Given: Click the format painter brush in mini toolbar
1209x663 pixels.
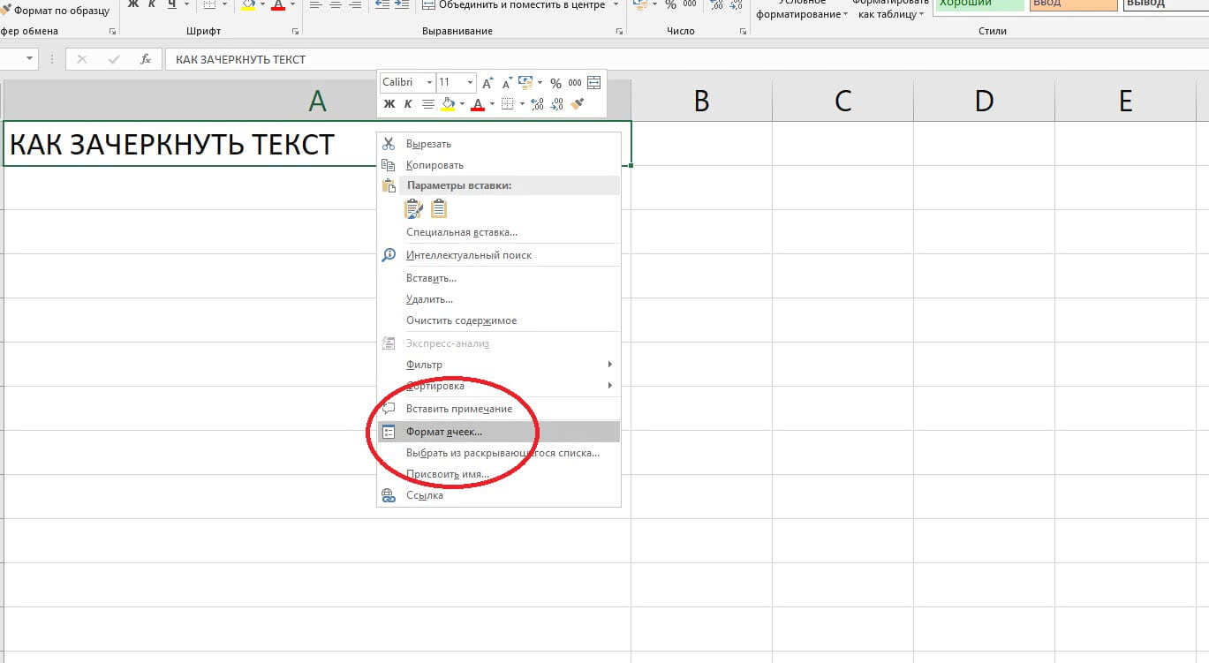Looking at the screenshot, I should pos(578,104).
